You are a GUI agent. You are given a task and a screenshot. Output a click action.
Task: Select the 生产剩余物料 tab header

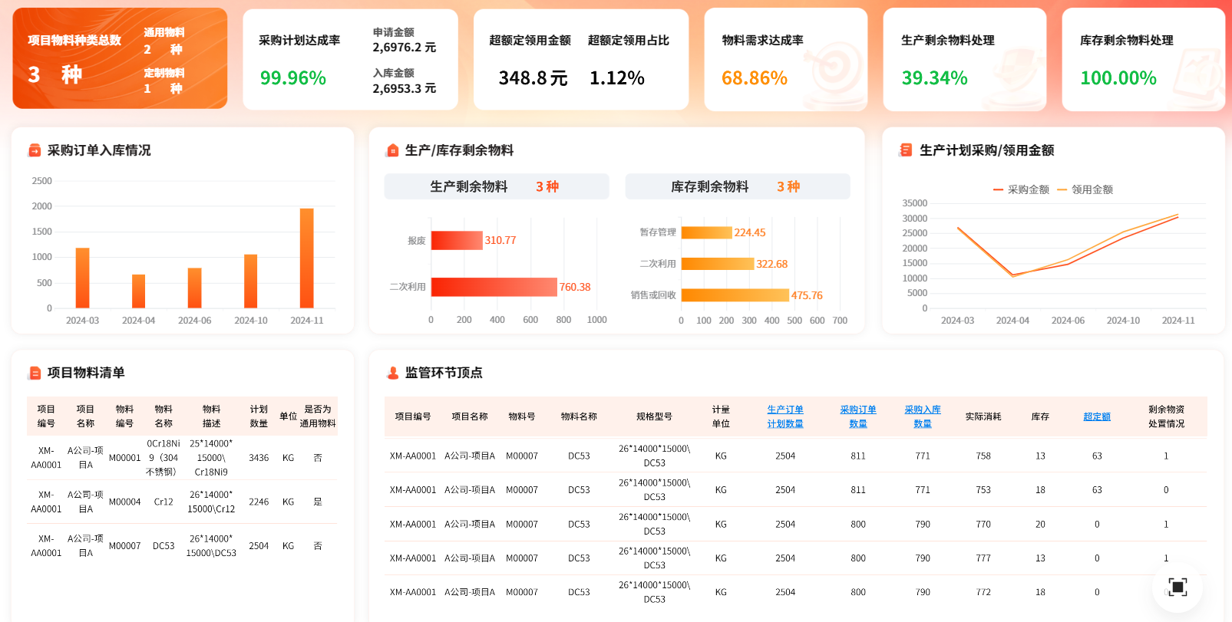(x=497, y=186)
